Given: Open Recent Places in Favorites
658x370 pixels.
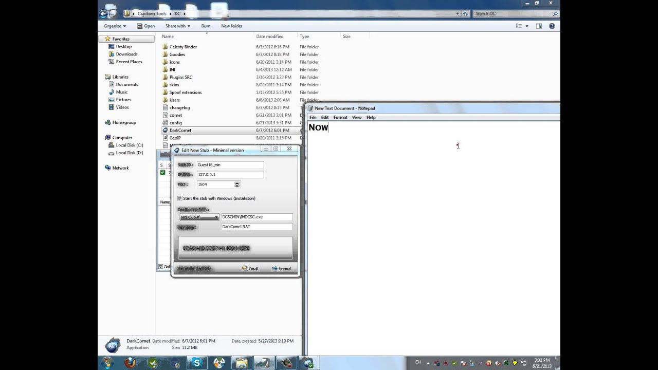Looking at the screenshot, I should pyautogui.click(x=125, y=62).
